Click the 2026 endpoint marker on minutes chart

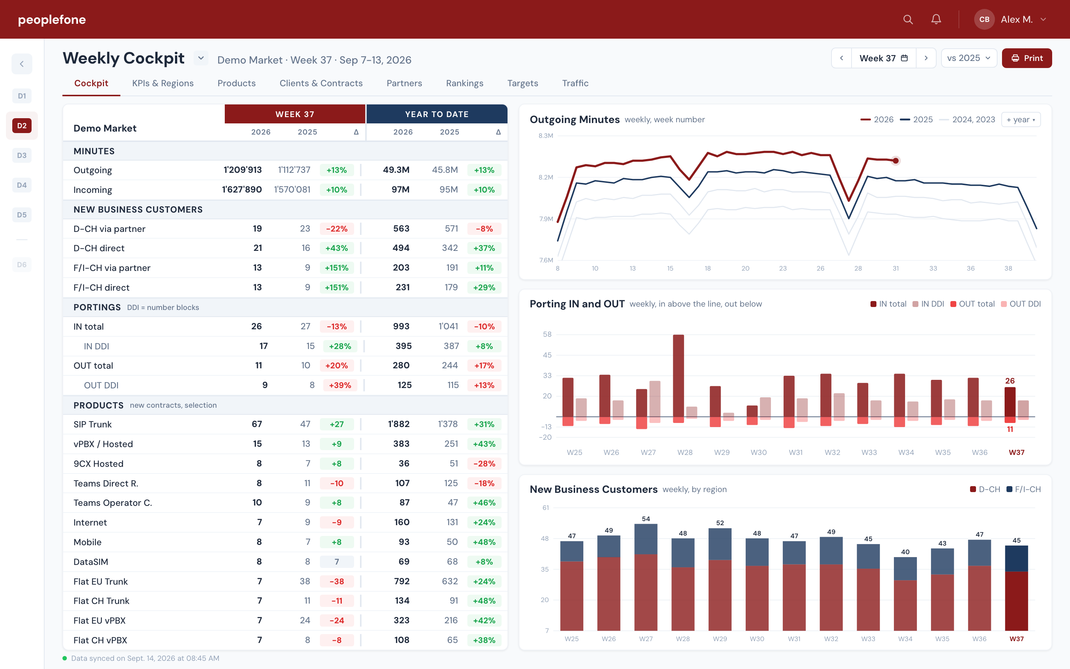coord(895,161)
